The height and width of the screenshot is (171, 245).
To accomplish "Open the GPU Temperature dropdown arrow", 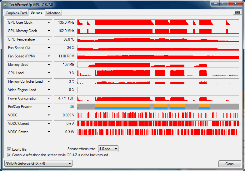I will click(x=49, y=39).
